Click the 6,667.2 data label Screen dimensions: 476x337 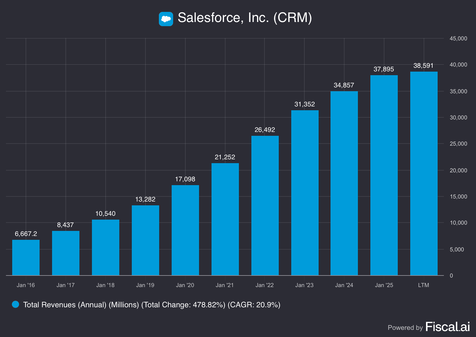pyautogui.click(x=26, y=234)
